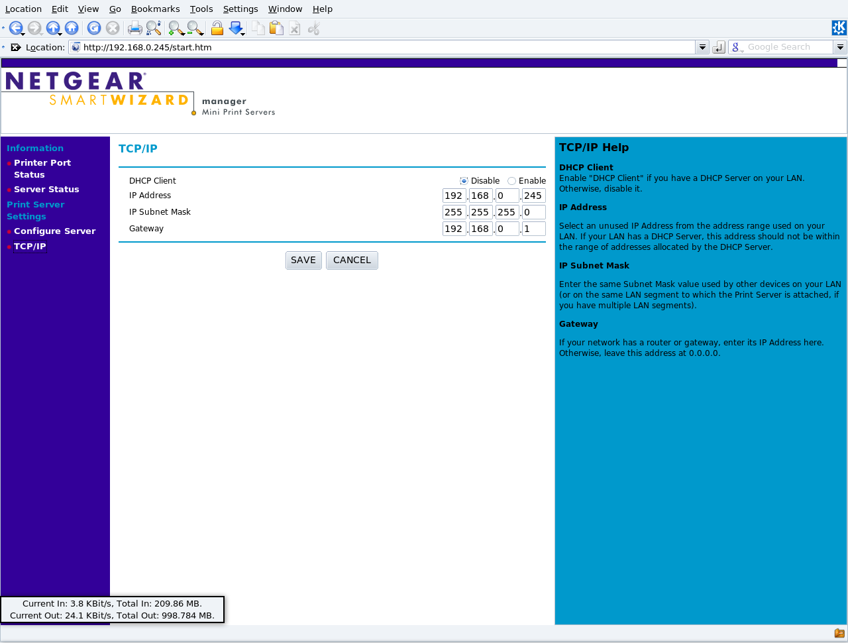Open the Window menu
Image resolution: width=848 pixels, height=643 pixels.
(x=285, y=9)
